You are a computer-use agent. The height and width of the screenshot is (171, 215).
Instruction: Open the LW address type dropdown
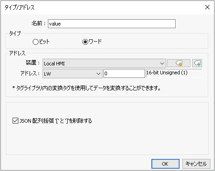(x=73, y=73)
